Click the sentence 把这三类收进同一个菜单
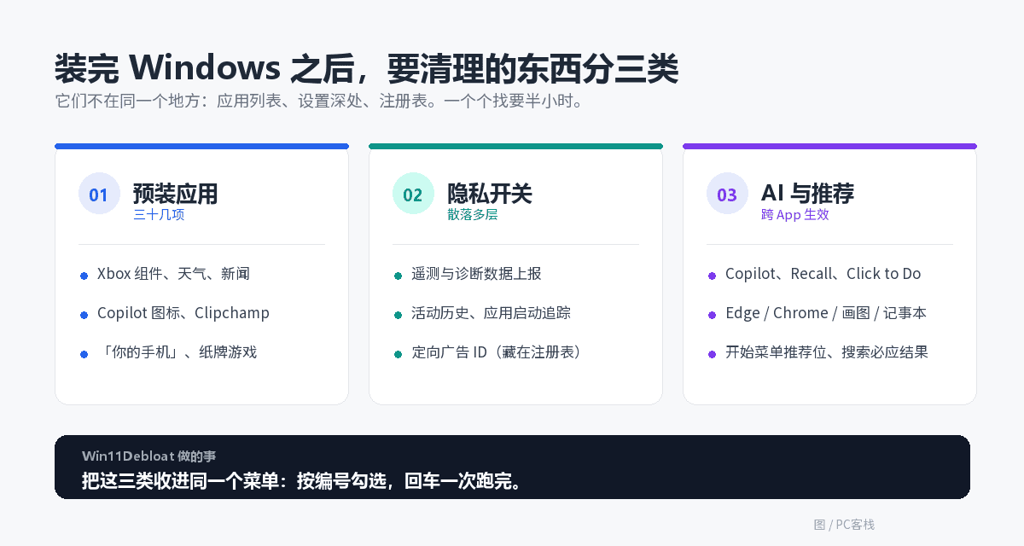Image resolution: width=1024 pixels, height=546 pixels. 302,480
